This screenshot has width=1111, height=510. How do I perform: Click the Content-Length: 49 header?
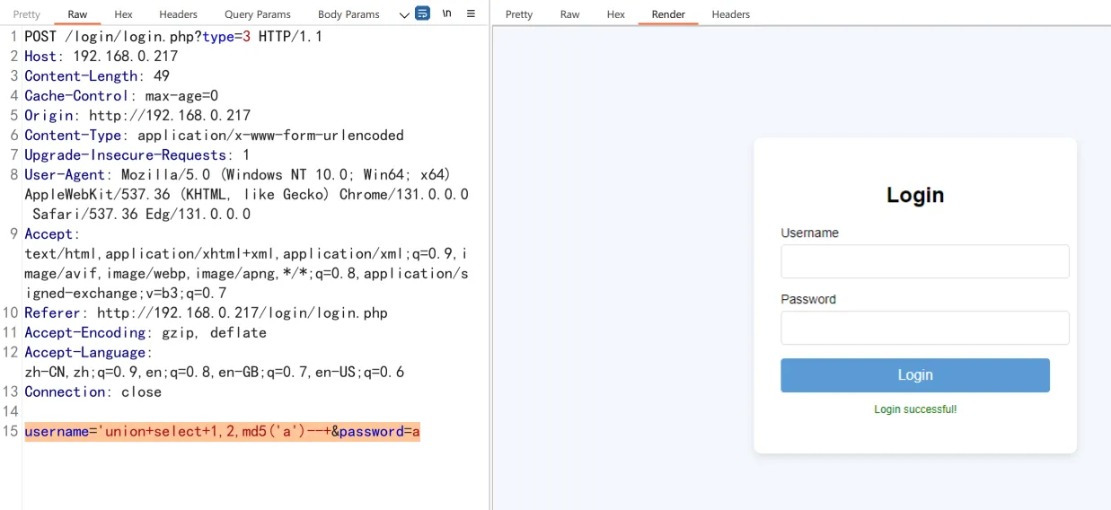[97, 76]
